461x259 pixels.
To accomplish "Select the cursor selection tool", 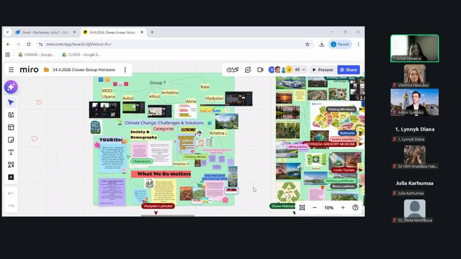I will [11, 103].
